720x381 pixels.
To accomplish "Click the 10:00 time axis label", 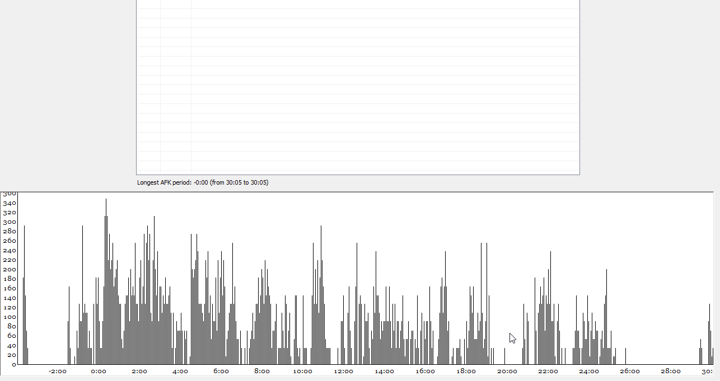I will tap(303, 371).
